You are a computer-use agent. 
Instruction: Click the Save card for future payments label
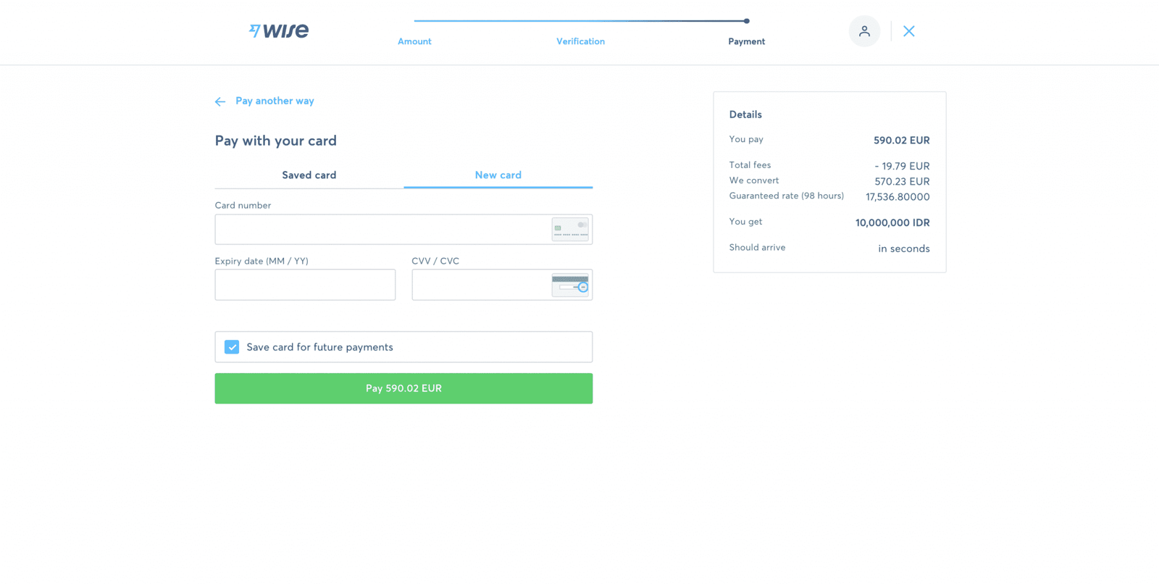click(x=319, y=347)
